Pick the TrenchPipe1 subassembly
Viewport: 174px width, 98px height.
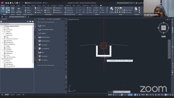pos(43,45)
